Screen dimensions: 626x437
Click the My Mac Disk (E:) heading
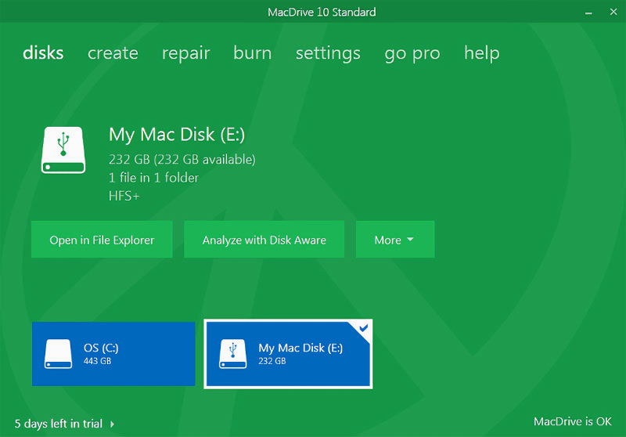click(x=177, y=135)
